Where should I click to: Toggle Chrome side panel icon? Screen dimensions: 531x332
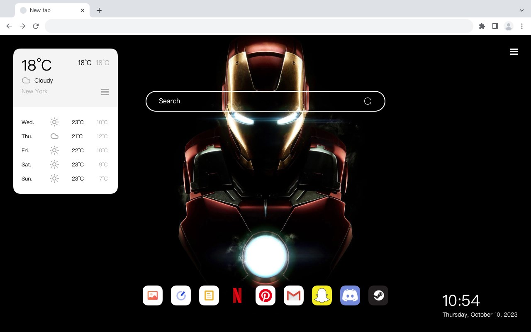[495, 26]
